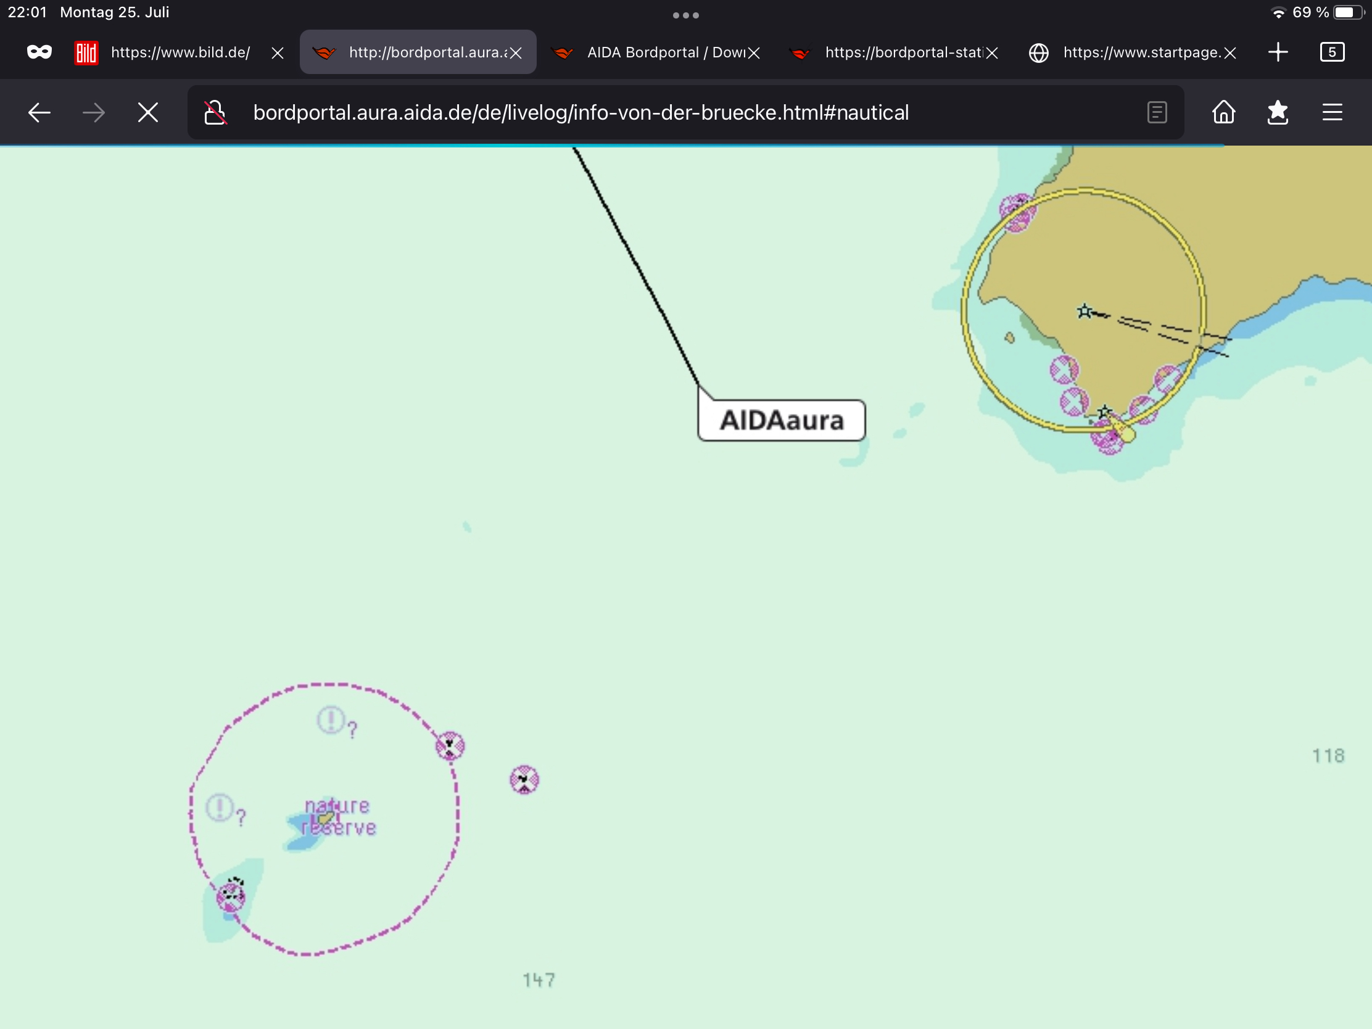Tap depth sounding 147
Image resolution: width=1372 pixels, height=1029 pixels.
(539, 980)
